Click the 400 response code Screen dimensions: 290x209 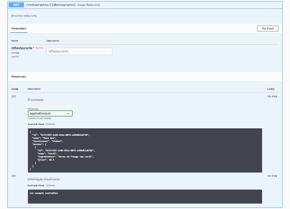[x=14, y=176]
